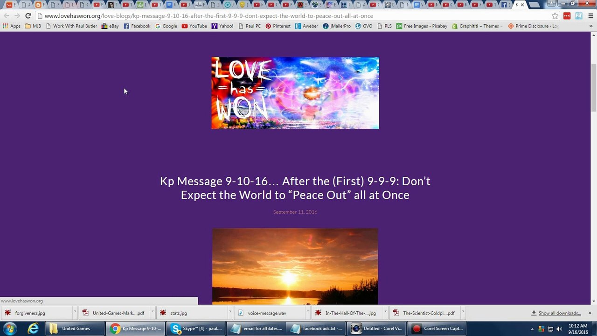Screen dimensions: 597x336
Task: Open the Windows Start menu
Action: click(x=10, y=329)
